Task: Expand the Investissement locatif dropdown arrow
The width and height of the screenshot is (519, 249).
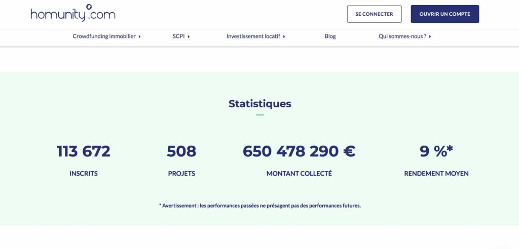Action: click(284, 36)
